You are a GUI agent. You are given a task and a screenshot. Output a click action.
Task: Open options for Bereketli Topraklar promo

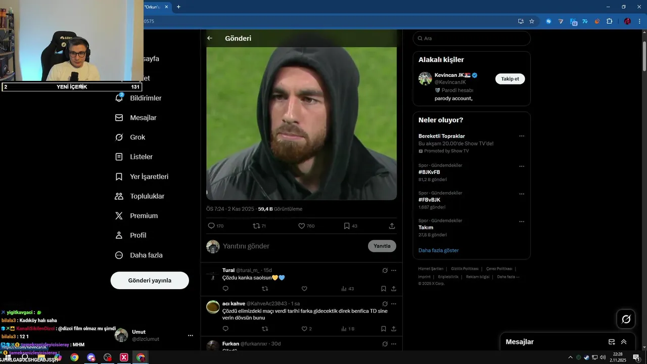522,136
